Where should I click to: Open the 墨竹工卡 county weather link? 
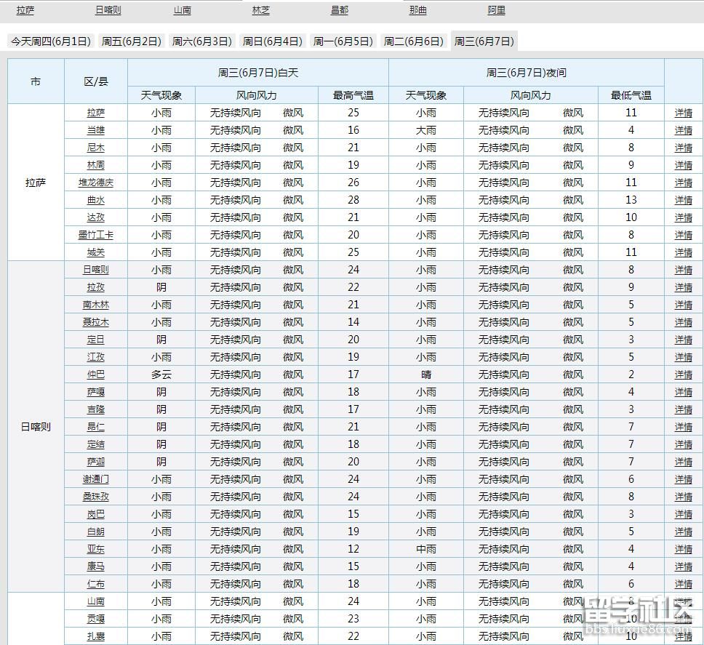coord(95,235)
